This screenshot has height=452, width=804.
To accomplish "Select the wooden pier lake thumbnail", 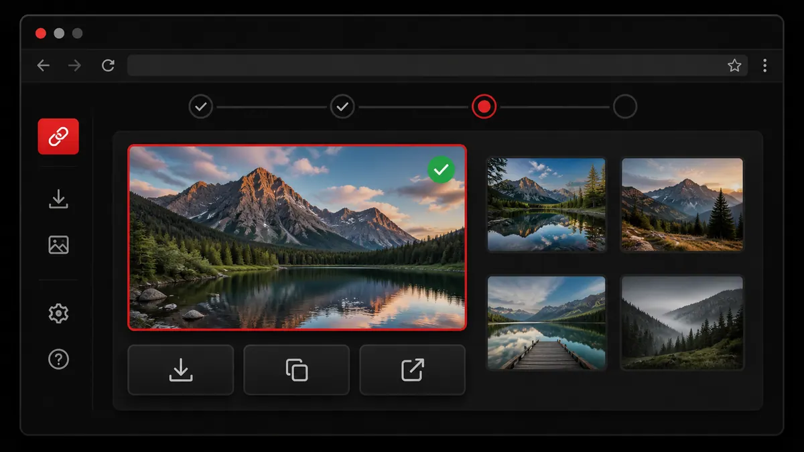I will pos(547,323).
